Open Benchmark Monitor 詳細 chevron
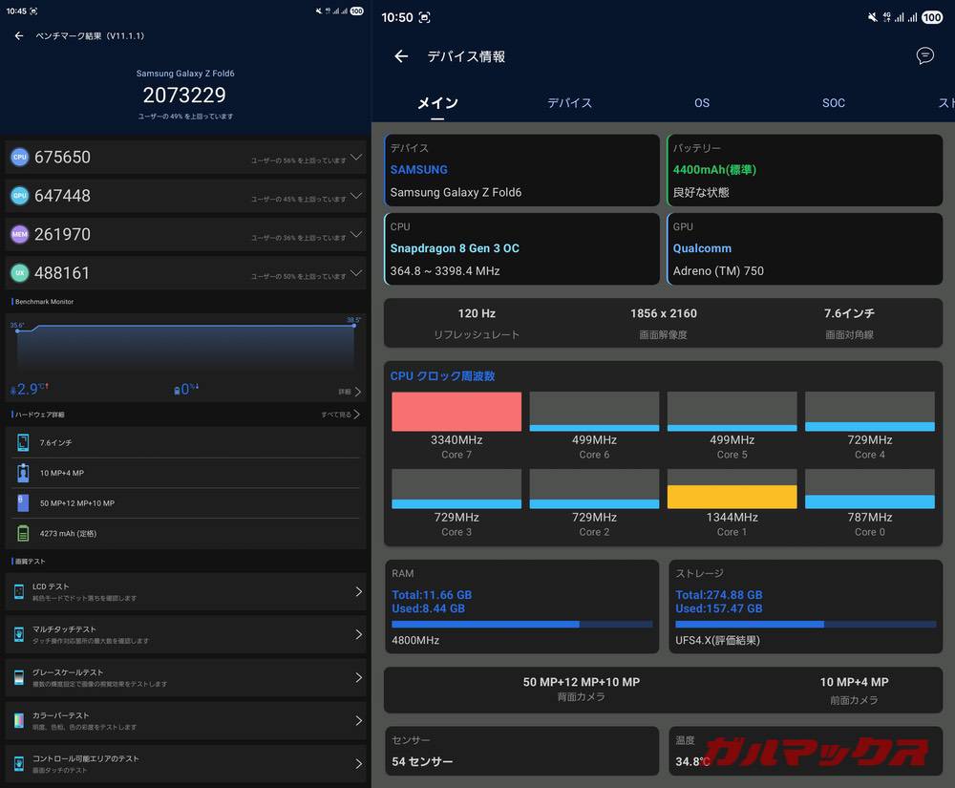 357,392
